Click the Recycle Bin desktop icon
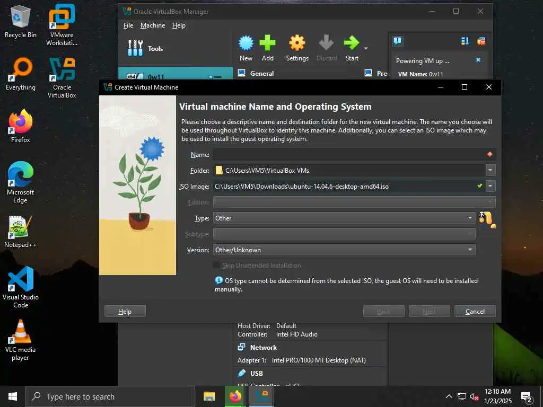543x407 pixels. point(21,22)
